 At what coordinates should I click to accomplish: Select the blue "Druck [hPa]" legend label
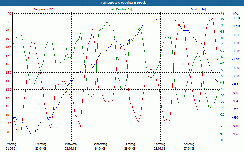198,9
